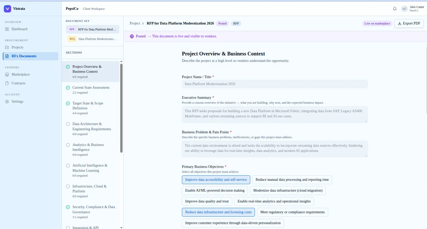Screen dimensions: 427x229
Task: Click the RFQ badge in document set
Action: [72, 39]
